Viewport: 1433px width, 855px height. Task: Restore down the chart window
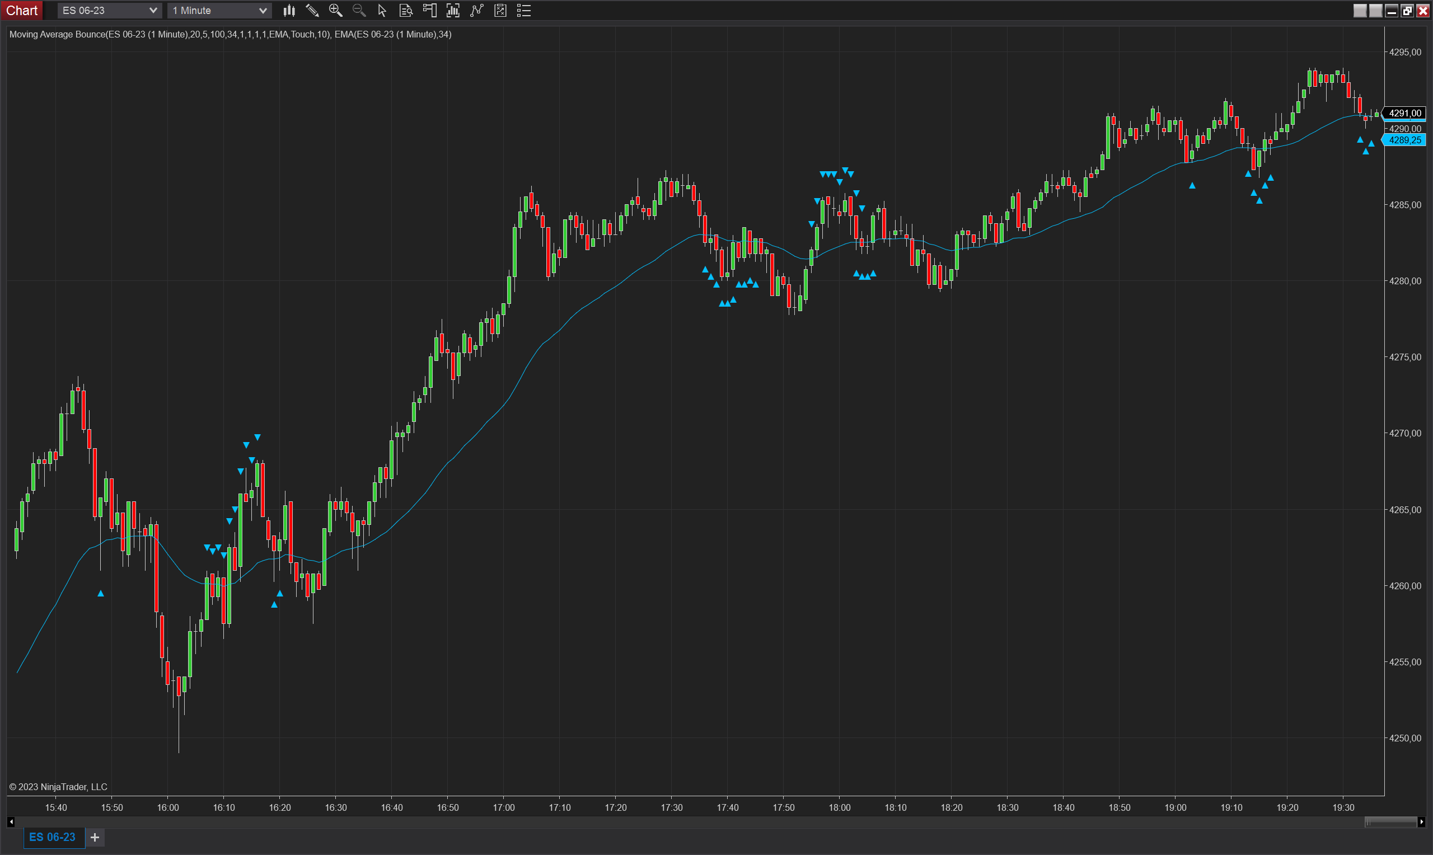[1407, 11]
